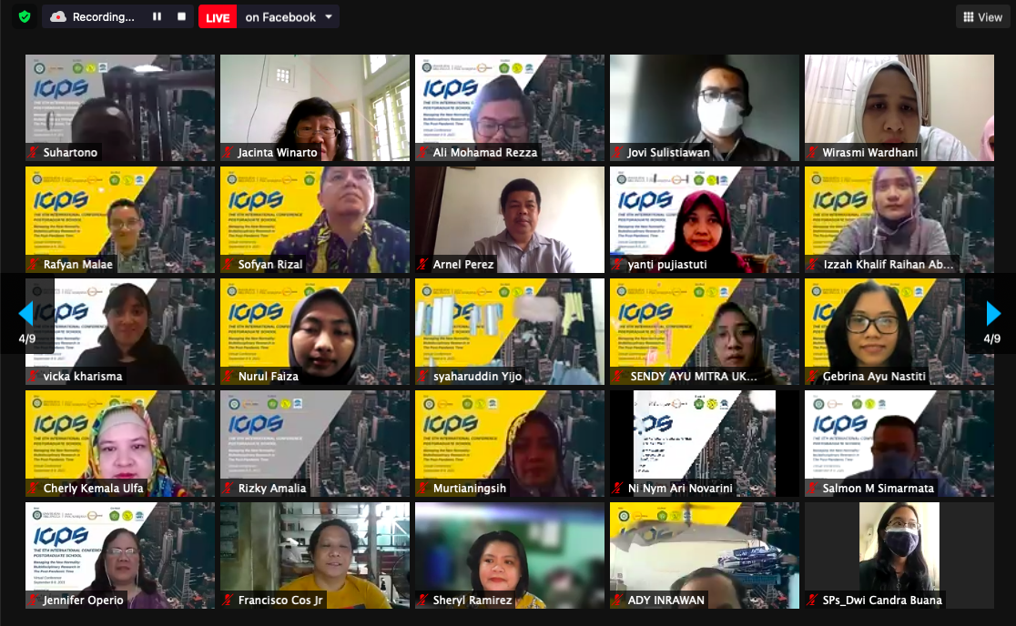The height and width of the screenshot is (626, 1016).
Task: Click the red cloud recording indicator icon
Action: pos(58,16)
